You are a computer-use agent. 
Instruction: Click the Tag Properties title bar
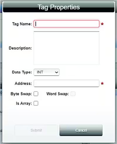click(x=58, y=7)
